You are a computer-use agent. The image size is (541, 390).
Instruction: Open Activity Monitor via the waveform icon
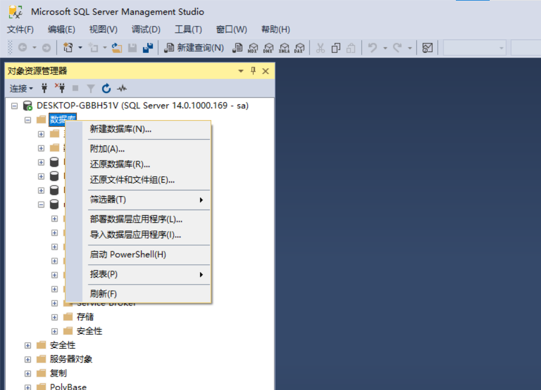click(121, 88)
